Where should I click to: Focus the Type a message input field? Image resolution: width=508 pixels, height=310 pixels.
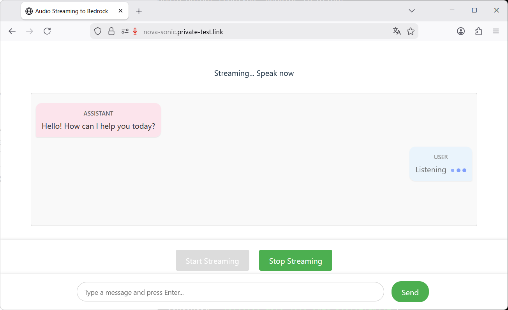(230, 292)
